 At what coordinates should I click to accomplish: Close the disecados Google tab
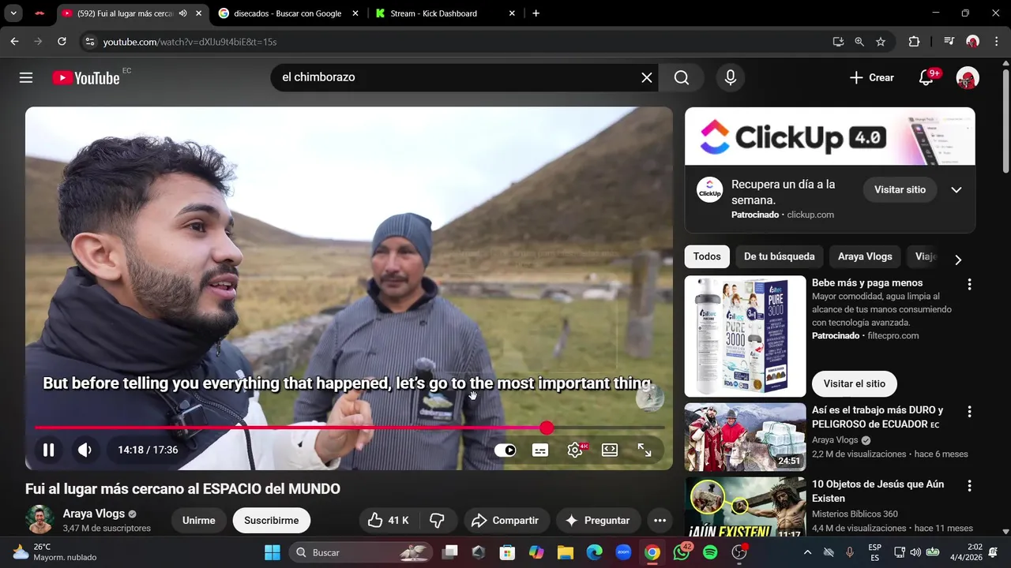tap(355, 13)
